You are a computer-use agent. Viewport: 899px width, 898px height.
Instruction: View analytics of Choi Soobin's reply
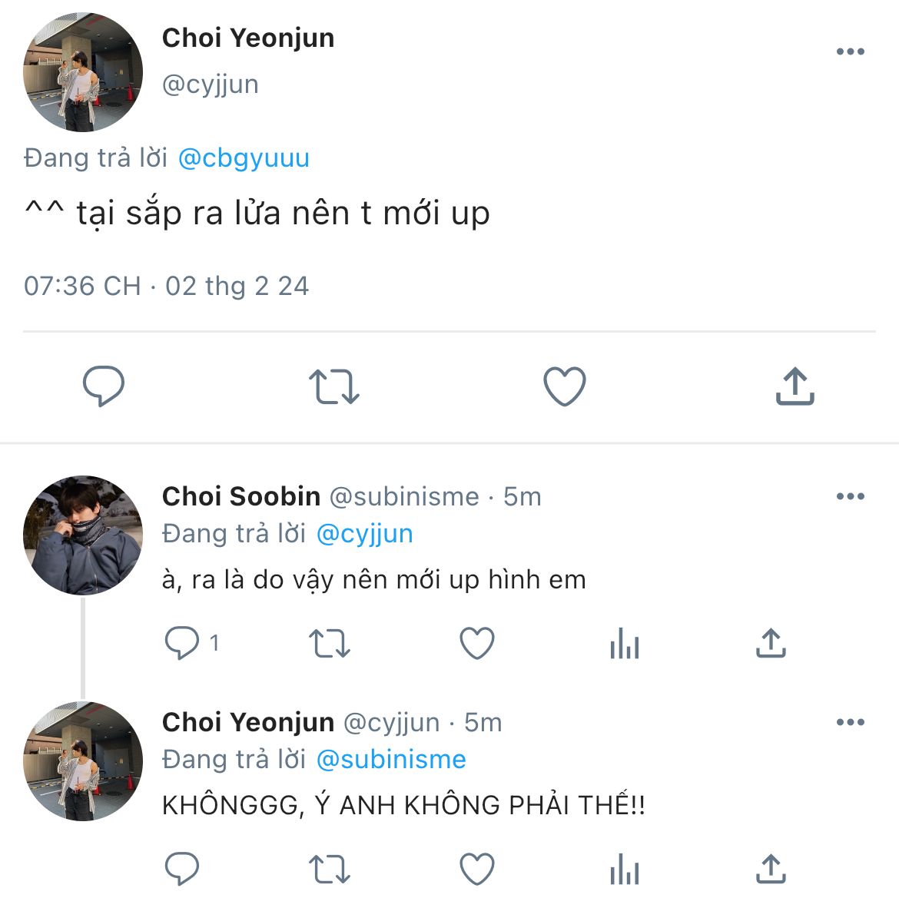(x=624, y=644)
